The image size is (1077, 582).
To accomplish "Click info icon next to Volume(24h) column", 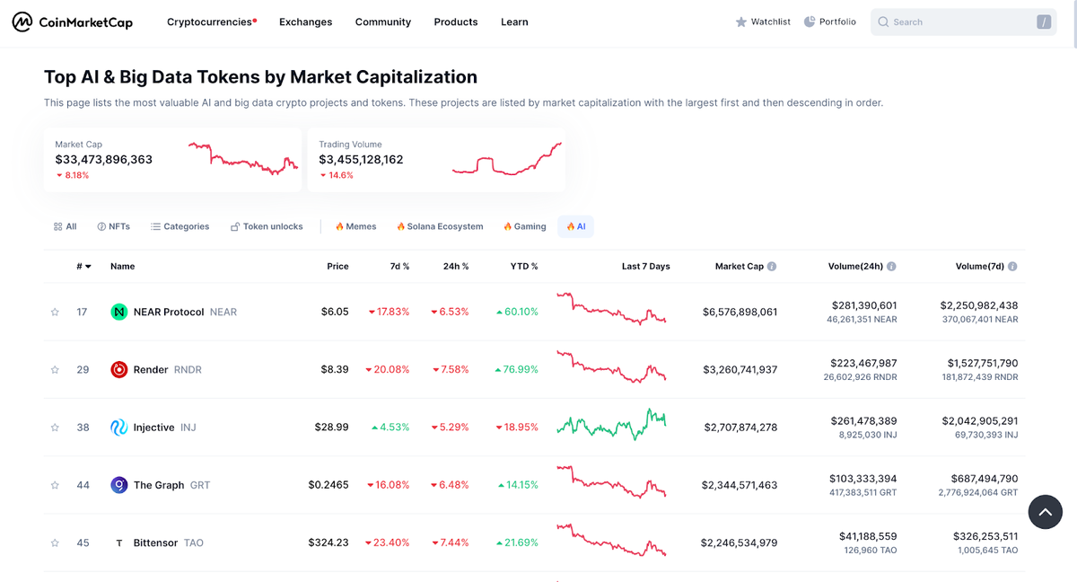I will click(x=891, y=267).
